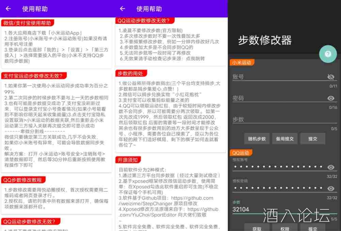Click the 步数修改器 title
This screenshot has height=231, width=341.
coord(265,40)
